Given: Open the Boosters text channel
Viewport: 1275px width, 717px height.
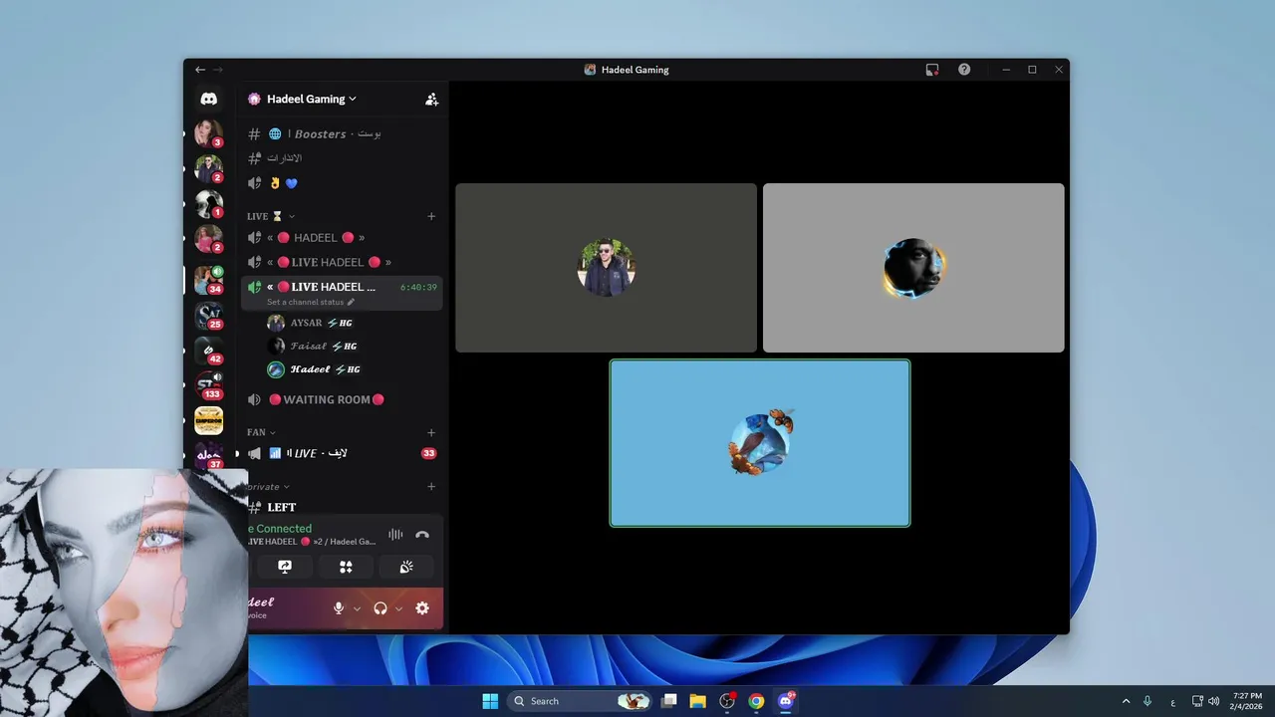Looking at the screenshot, I should point(342,133).
